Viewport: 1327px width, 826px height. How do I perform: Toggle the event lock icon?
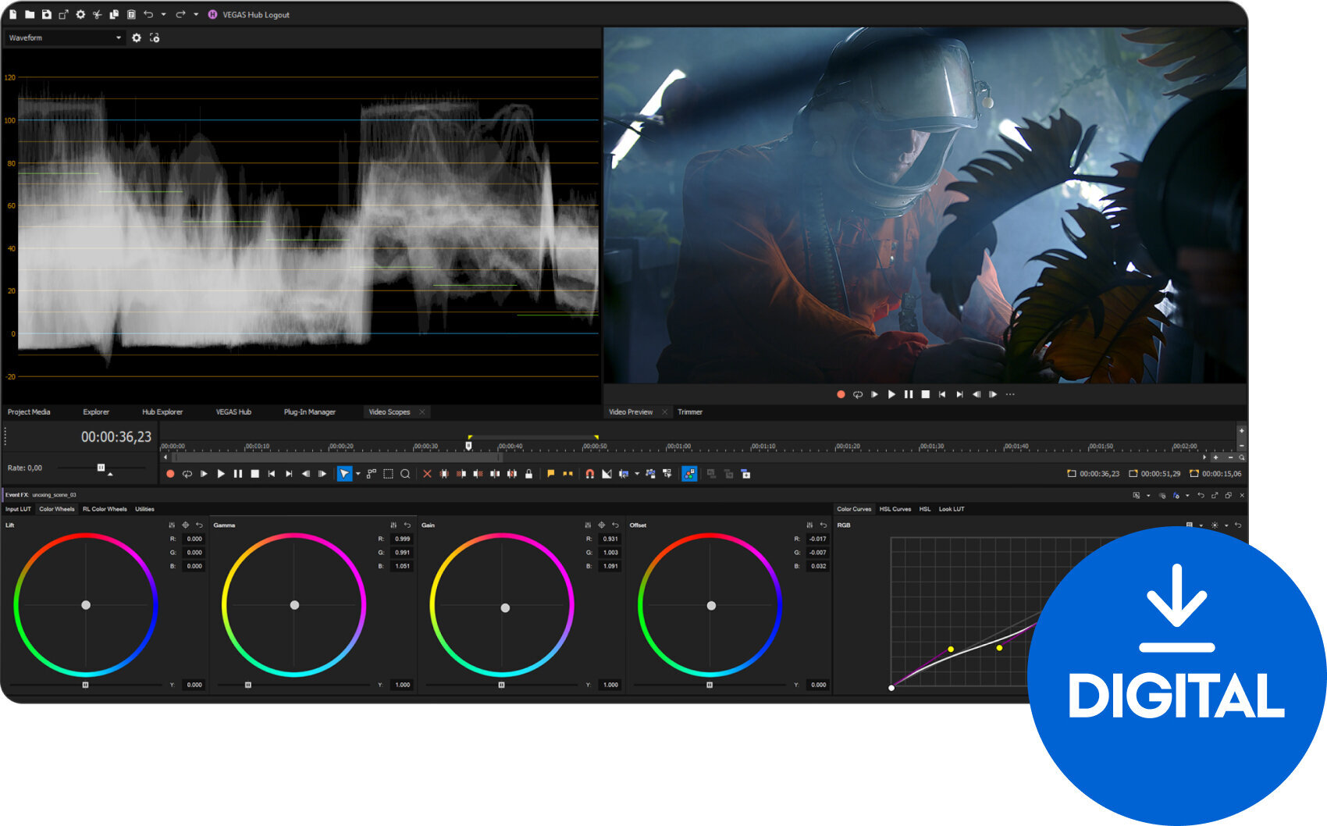coord(528,473)
